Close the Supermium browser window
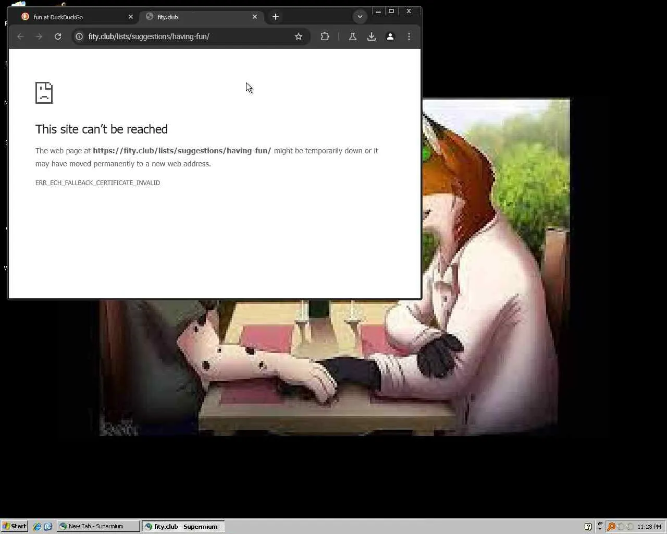The image size is (667, 534). coord(409,11)
